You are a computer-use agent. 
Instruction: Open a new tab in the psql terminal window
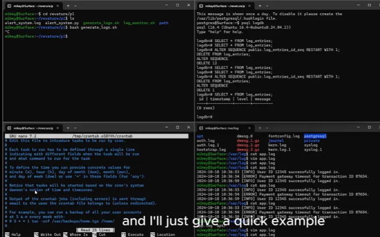pyautogui.click(x=260, y=6)
